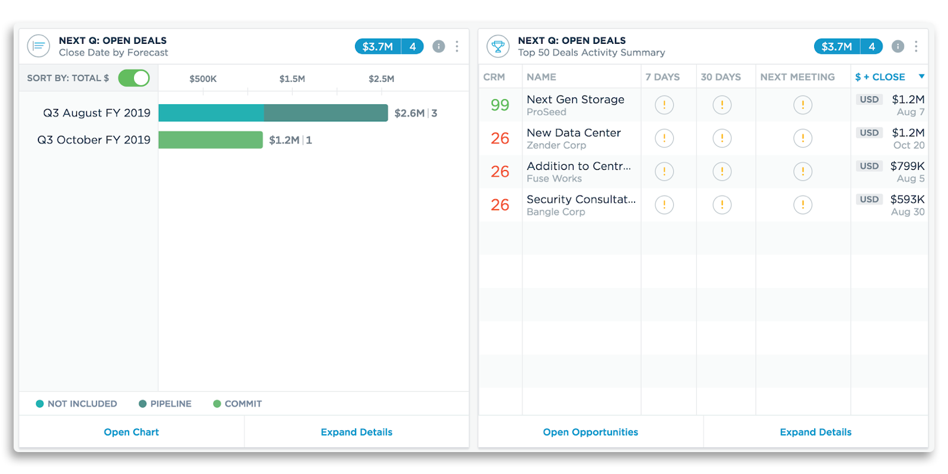Open the Next Gen Storage deal
Viewport: 948px width, 474px height.
point(575,100)
